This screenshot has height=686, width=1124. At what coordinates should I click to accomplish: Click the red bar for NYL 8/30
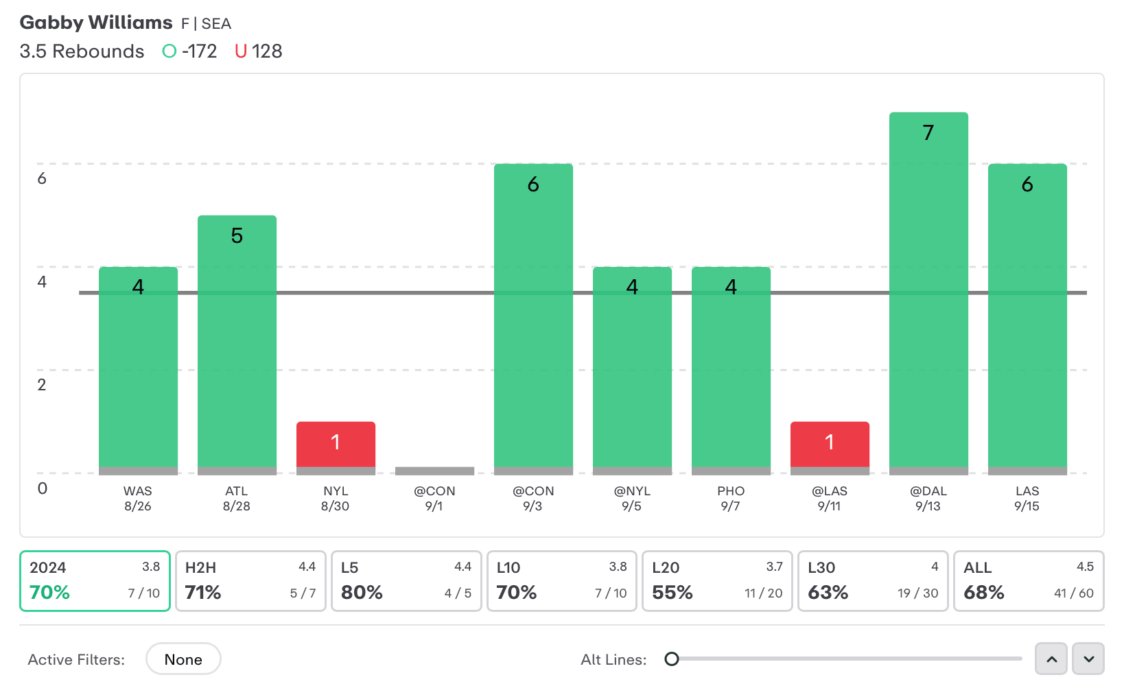(x=336, y=445)
